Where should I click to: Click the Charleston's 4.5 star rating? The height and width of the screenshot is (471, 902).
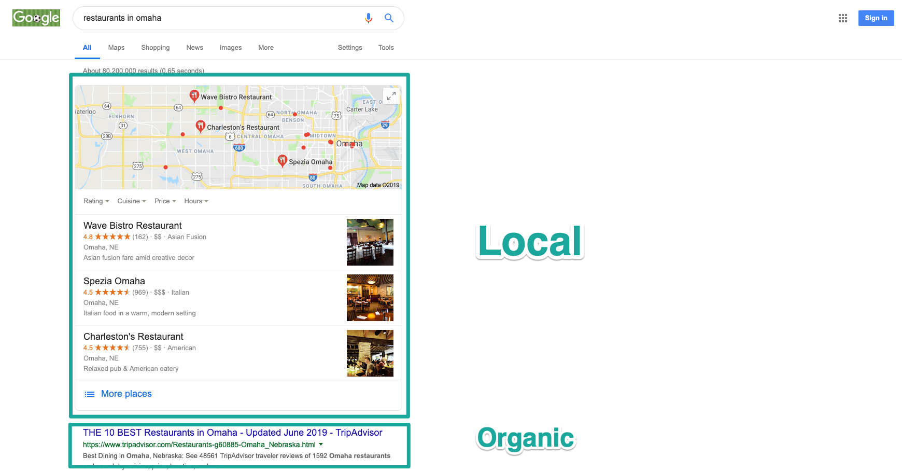pos(107,348)
